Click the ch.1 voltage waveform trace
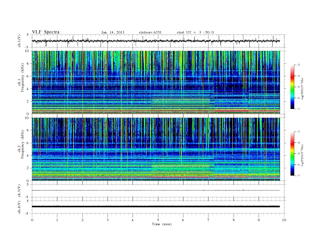 [x=156, y=41]
